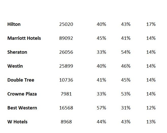Select the 8968 W Hotels number
The height and width of the screenshot is (133, 167).
66,122
